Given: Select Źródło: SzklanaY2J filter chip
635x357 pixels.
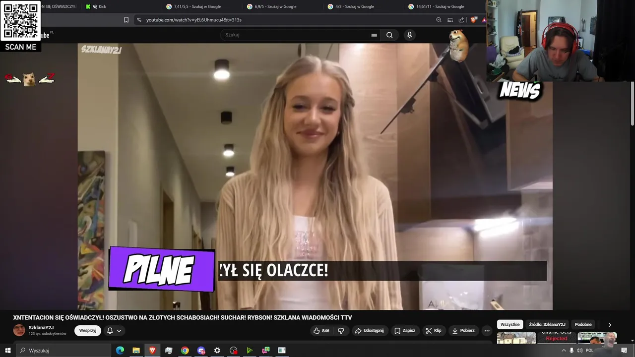Looking at the screenshot, I should click(547, 324).
